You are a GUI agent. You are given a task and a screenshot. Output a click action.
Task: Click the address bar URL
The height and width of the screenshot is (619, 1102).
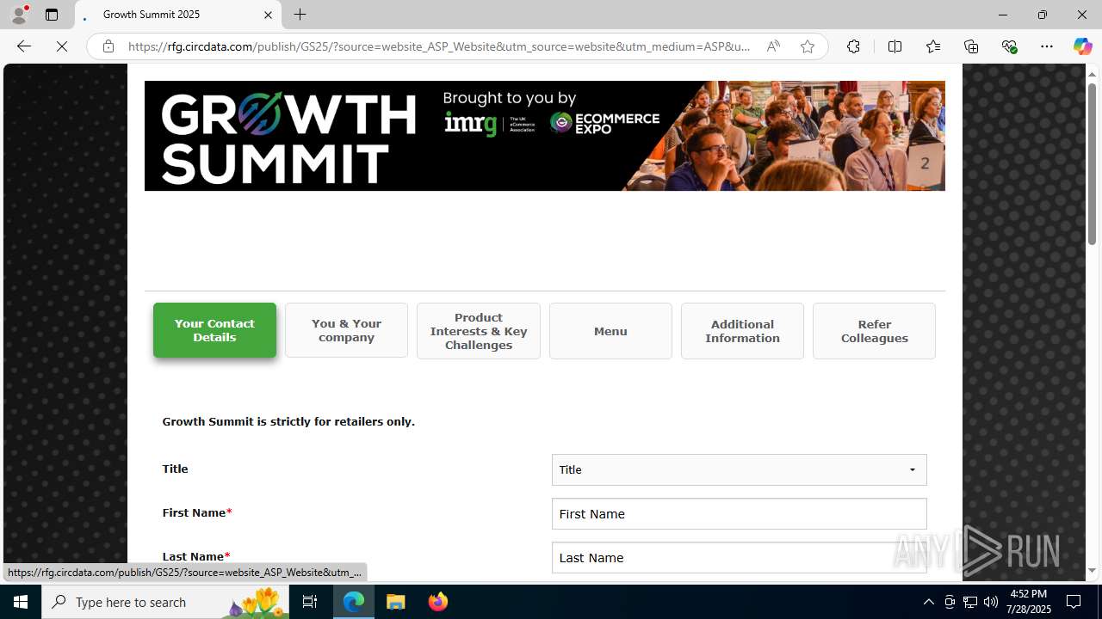click(x=439, y=46)
